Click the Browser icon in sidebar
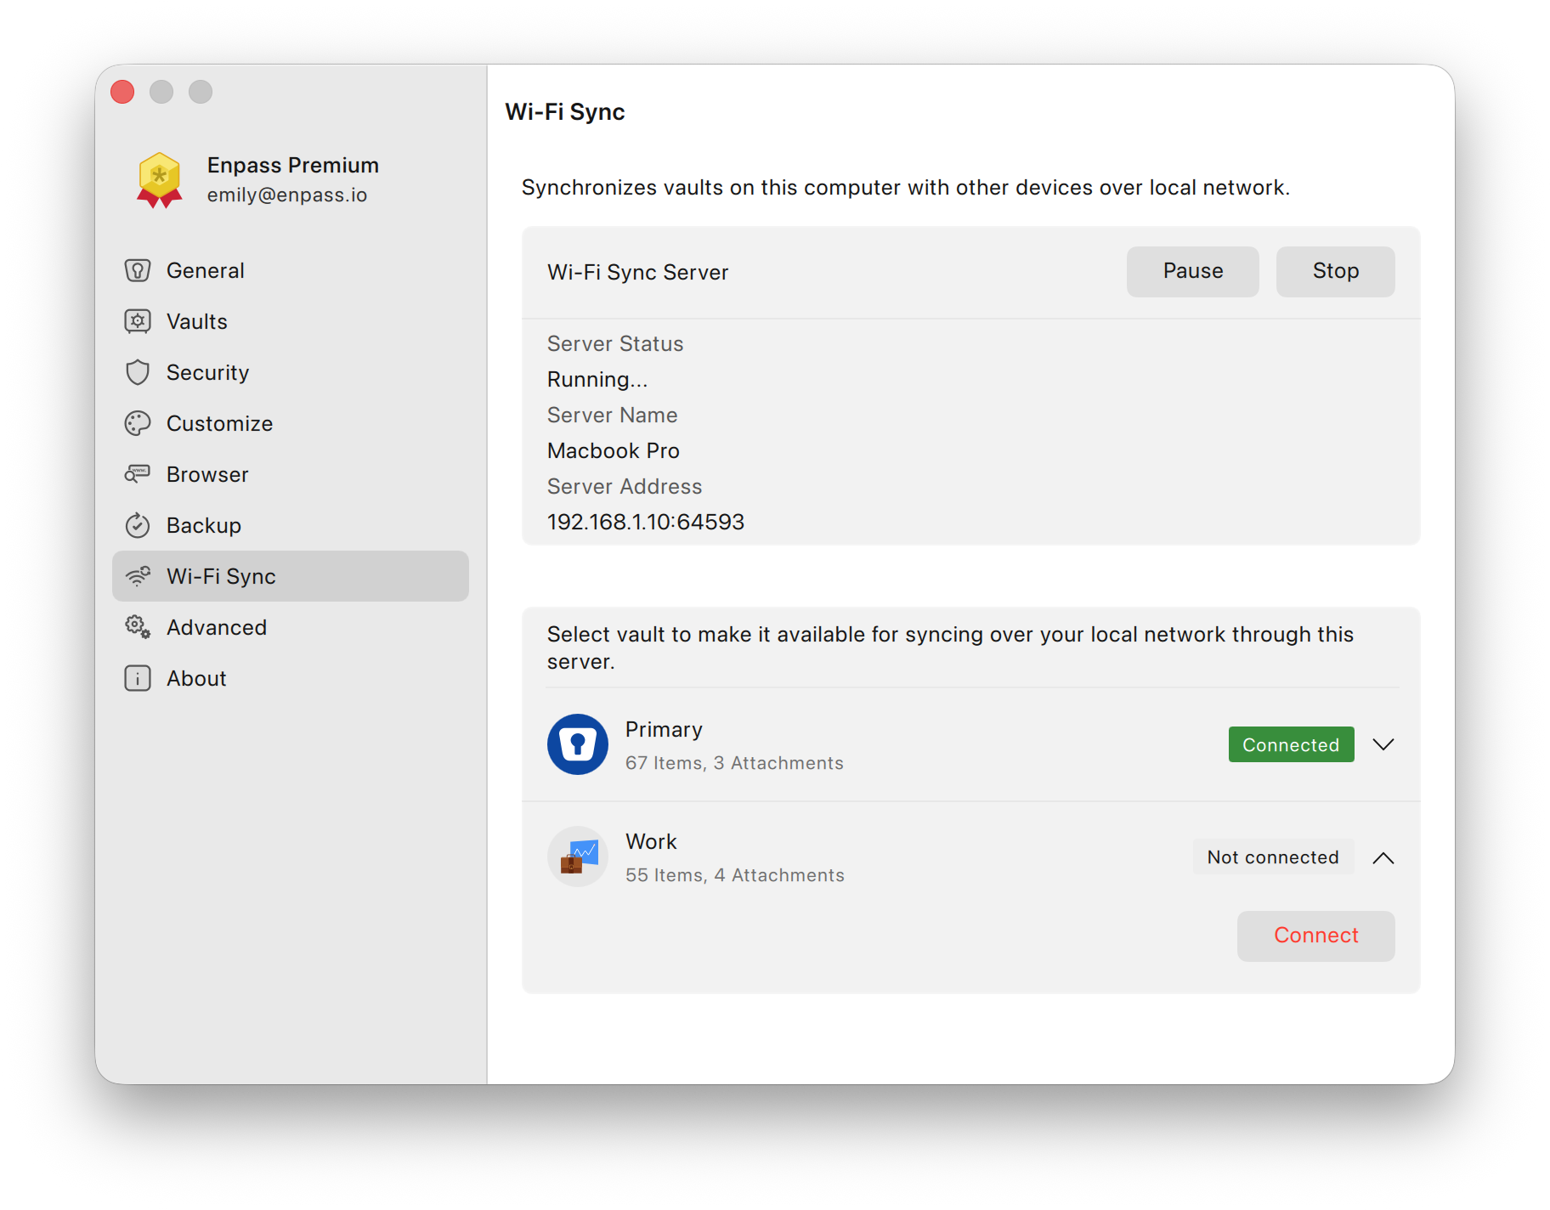The image size is (1550, 1210). (x=138, y=474)
